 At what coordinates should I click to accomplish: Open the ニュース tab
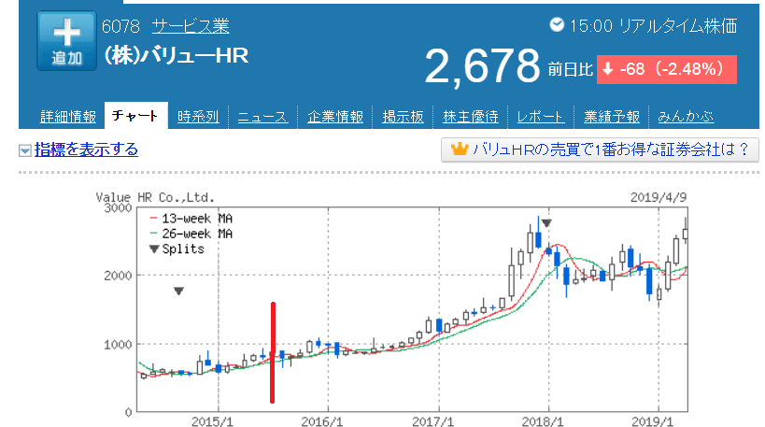pos(262,117)
